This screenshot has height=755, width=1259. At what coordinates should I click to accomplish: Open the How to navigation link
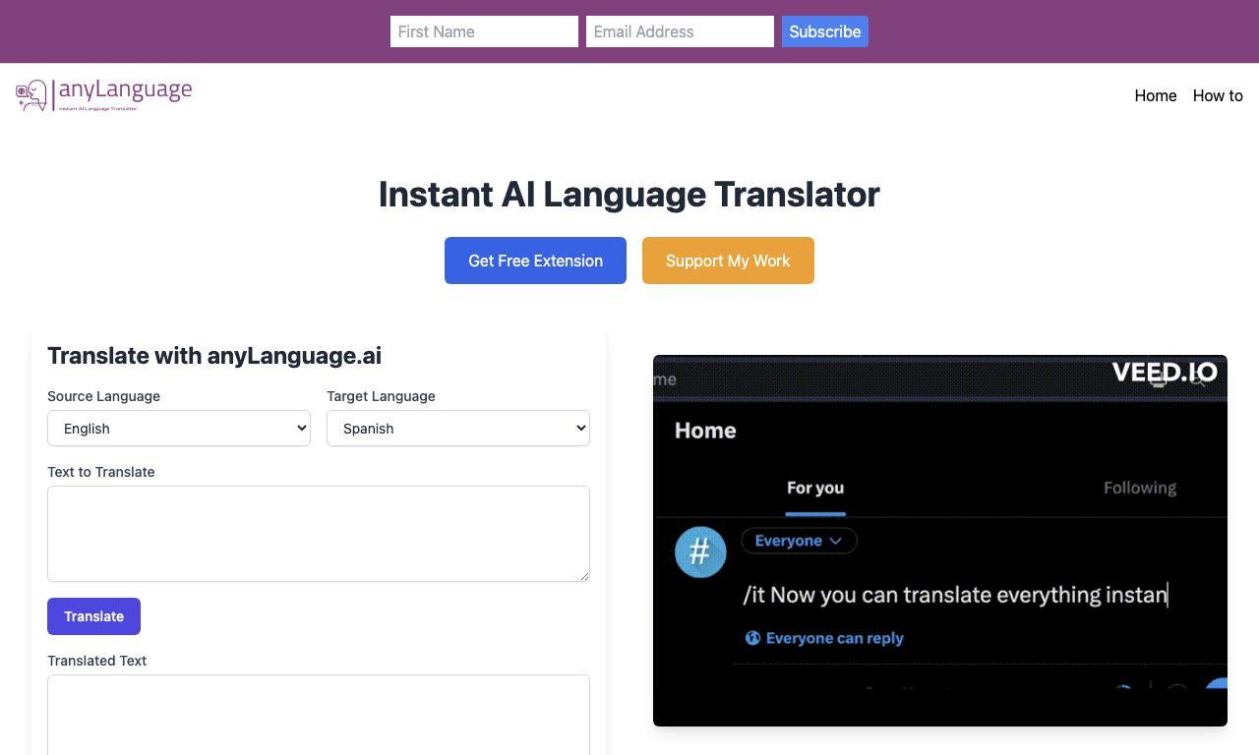(1218, 95)
